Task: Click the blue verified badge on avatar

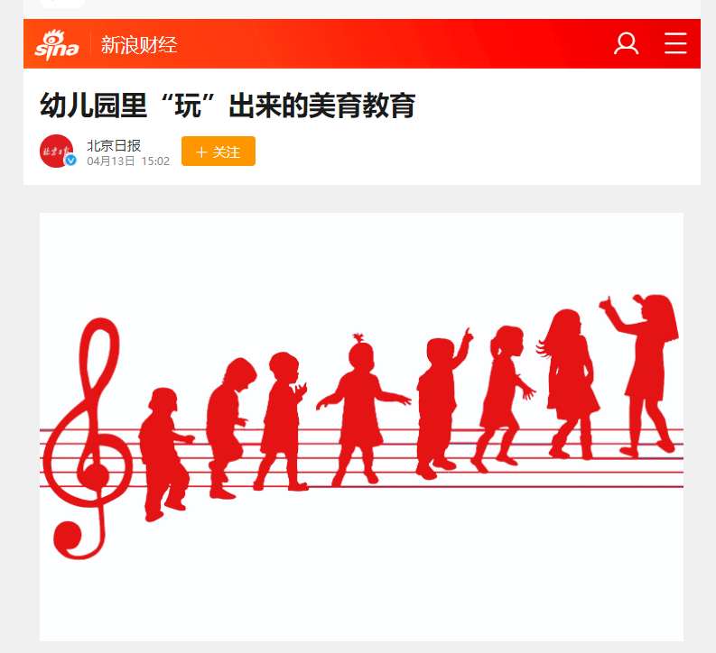Action: point(70,161)
